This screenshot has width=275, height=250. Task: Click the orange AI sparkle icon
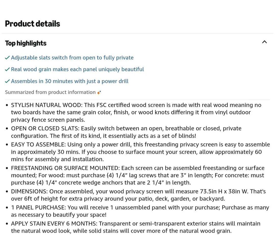tap(99, 92)
